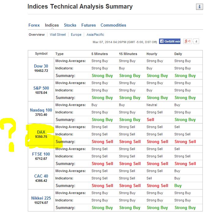The image size is (204, 213).
Task: Click the Facebook Gefällt mir button
Action: [x=170, y=41]
